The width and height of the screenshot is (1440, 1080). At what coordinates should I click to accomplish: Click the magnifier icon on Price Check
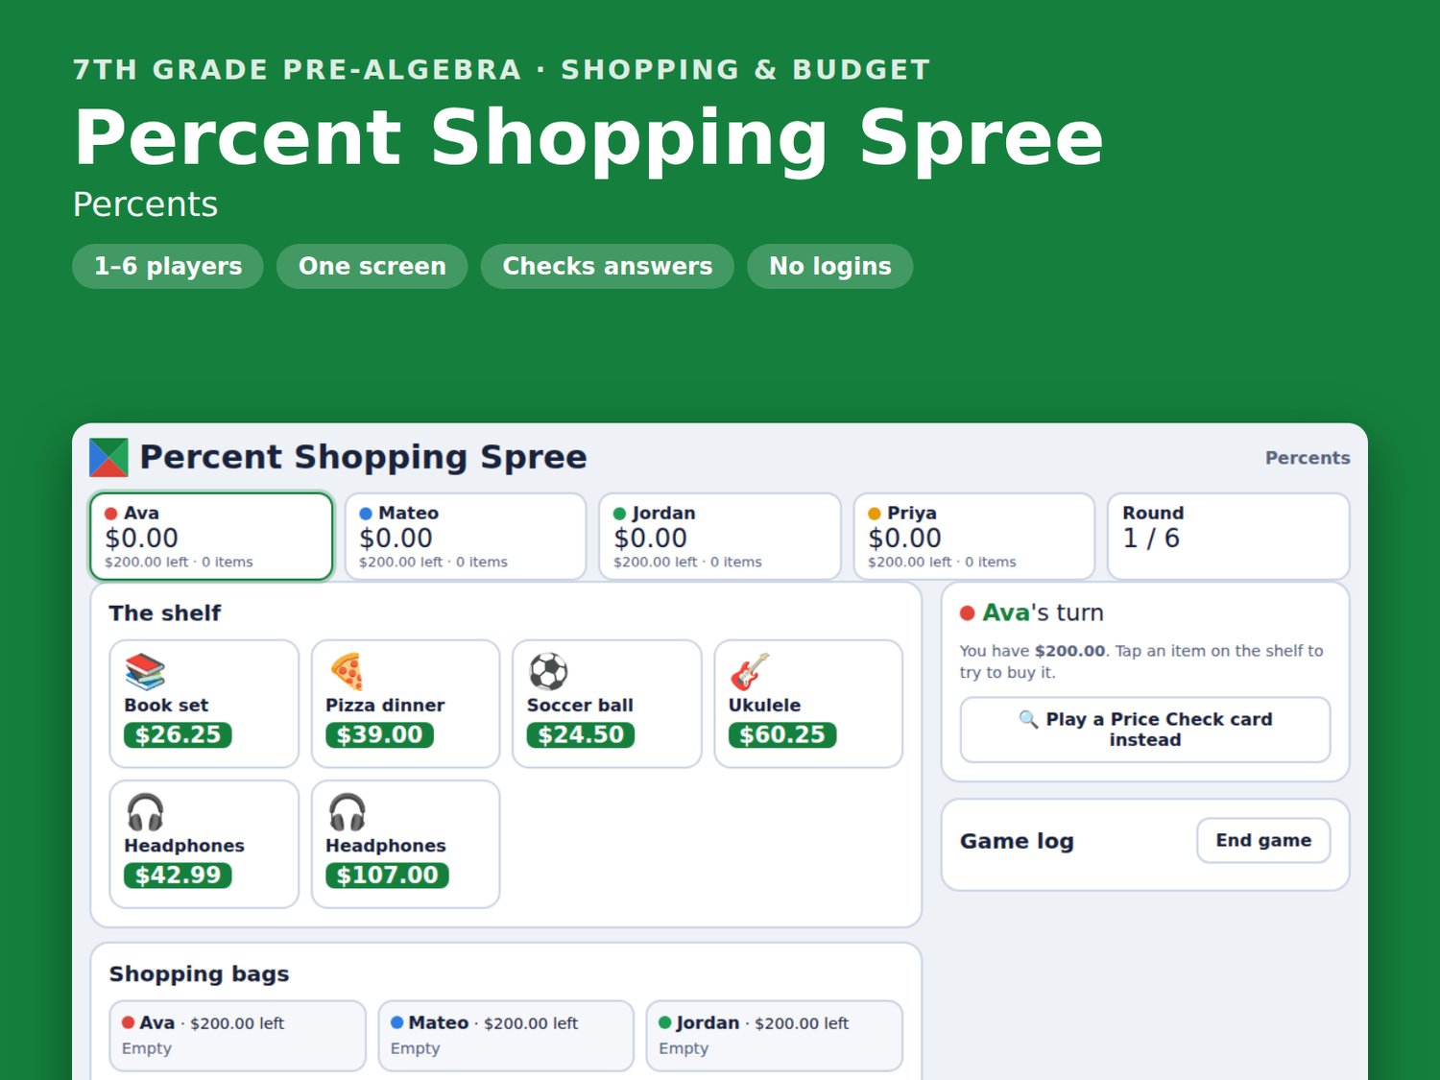point(1028,719)
